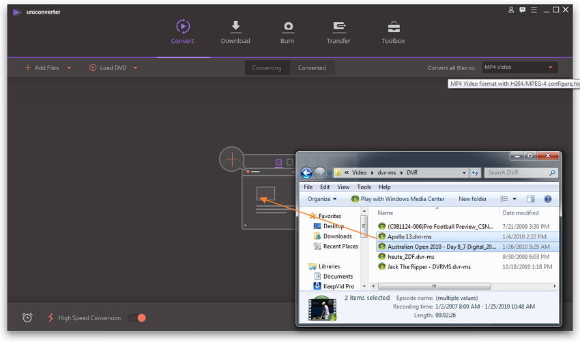
Task: Click the navigation pane scroll down arrow
Action: (364, 286)
